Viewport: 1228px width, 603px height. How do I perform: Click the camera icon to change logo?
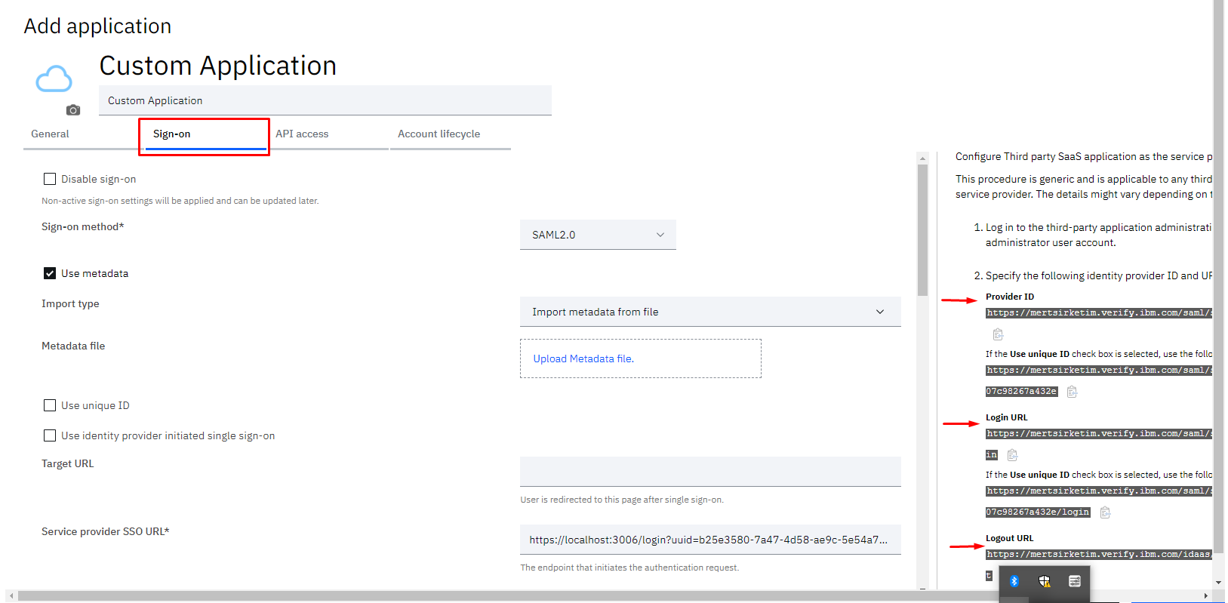(x=73, y=110)
